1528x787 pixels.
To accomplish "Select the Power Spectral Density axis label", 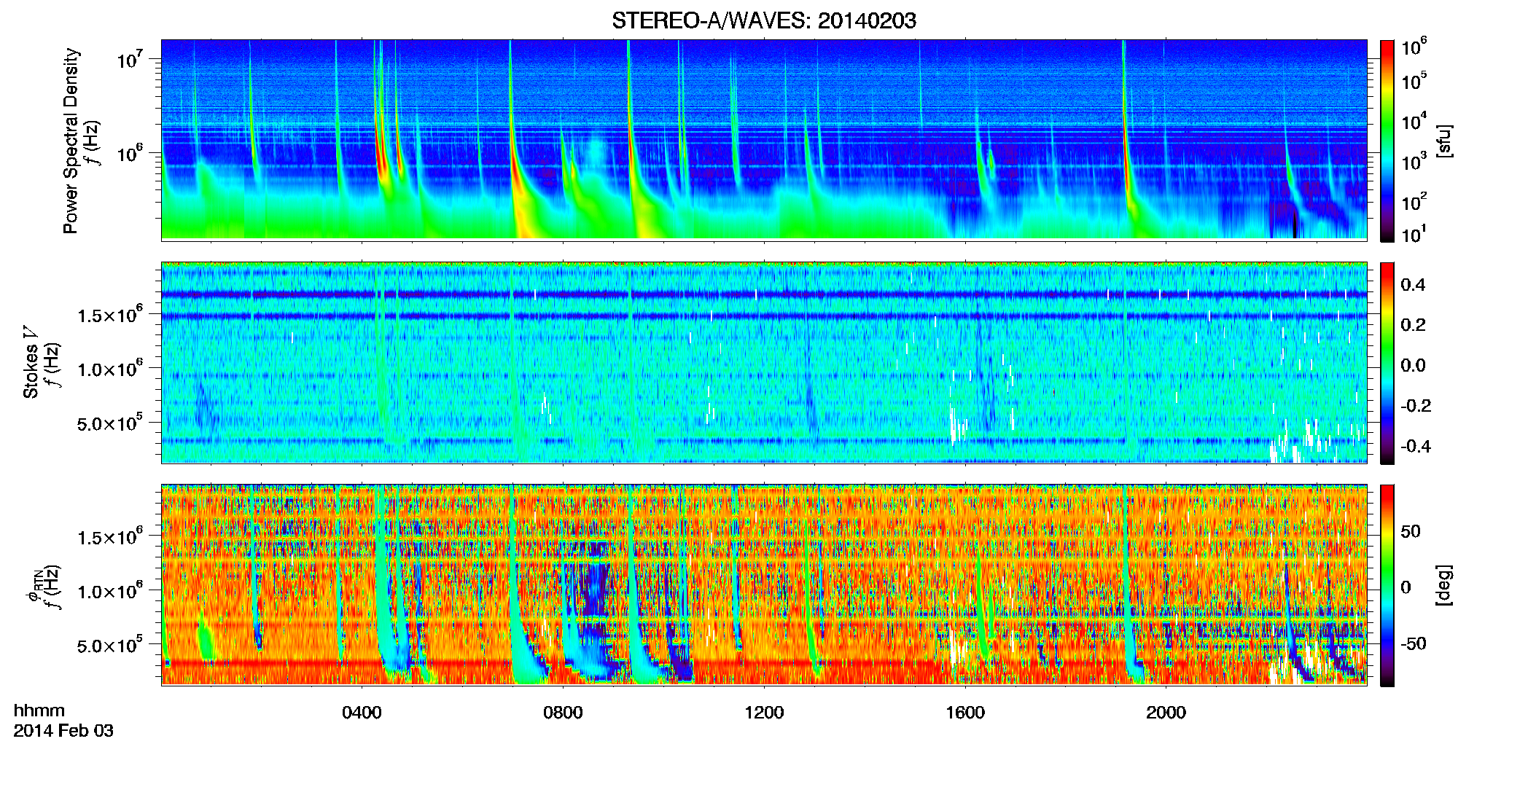I will 71,141.
